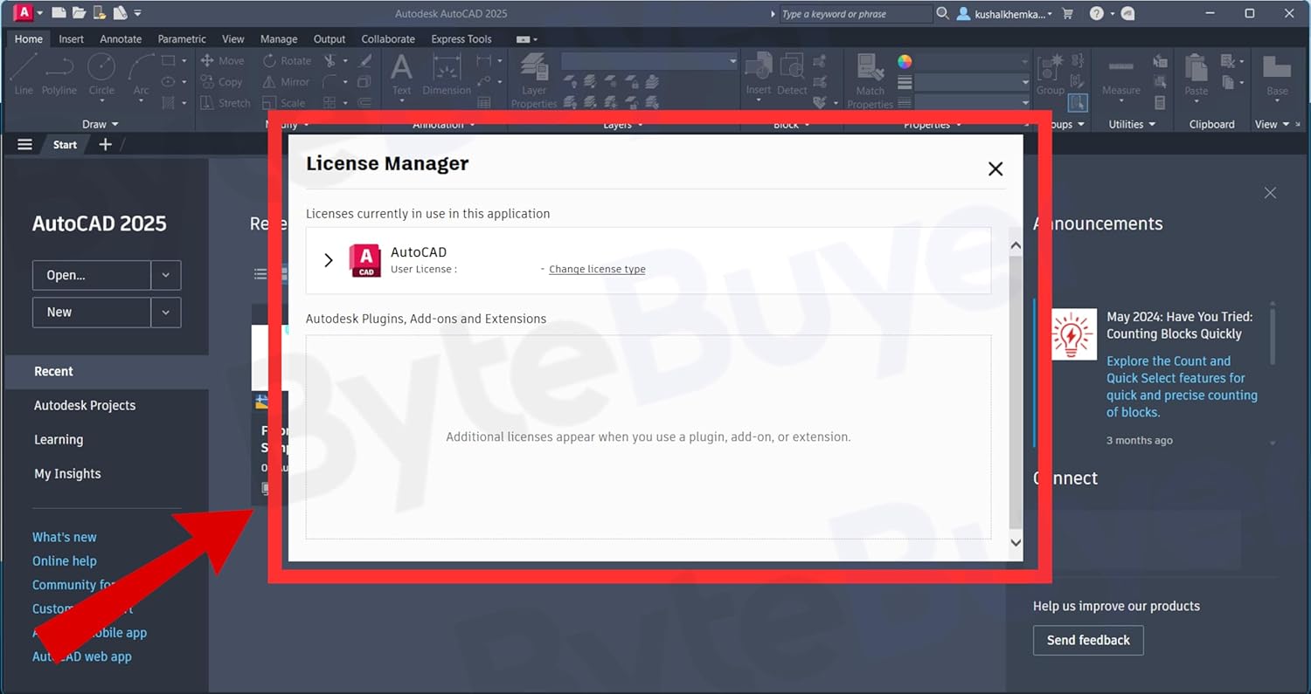Viewport: 1311px width, 694px height.
Task: Click the Send feedback button
Action: (x=1088, y=640)
